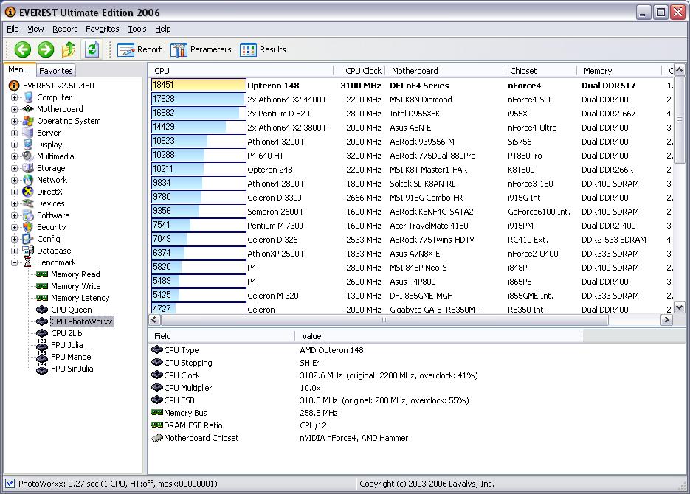The width and height of the screenshot is (690, 494).
Task: Open the Tools menu
Action: tap(137, 29)
